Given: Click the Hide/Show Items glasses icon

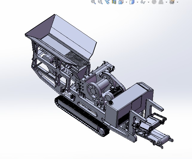Looking at the screenshot, I should pyautogui.click(x=143, y=2).
